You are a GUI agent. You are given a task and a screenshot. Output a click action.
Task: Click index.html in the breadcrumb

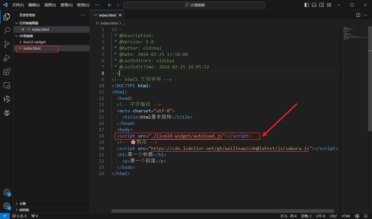tap(109, 23)
